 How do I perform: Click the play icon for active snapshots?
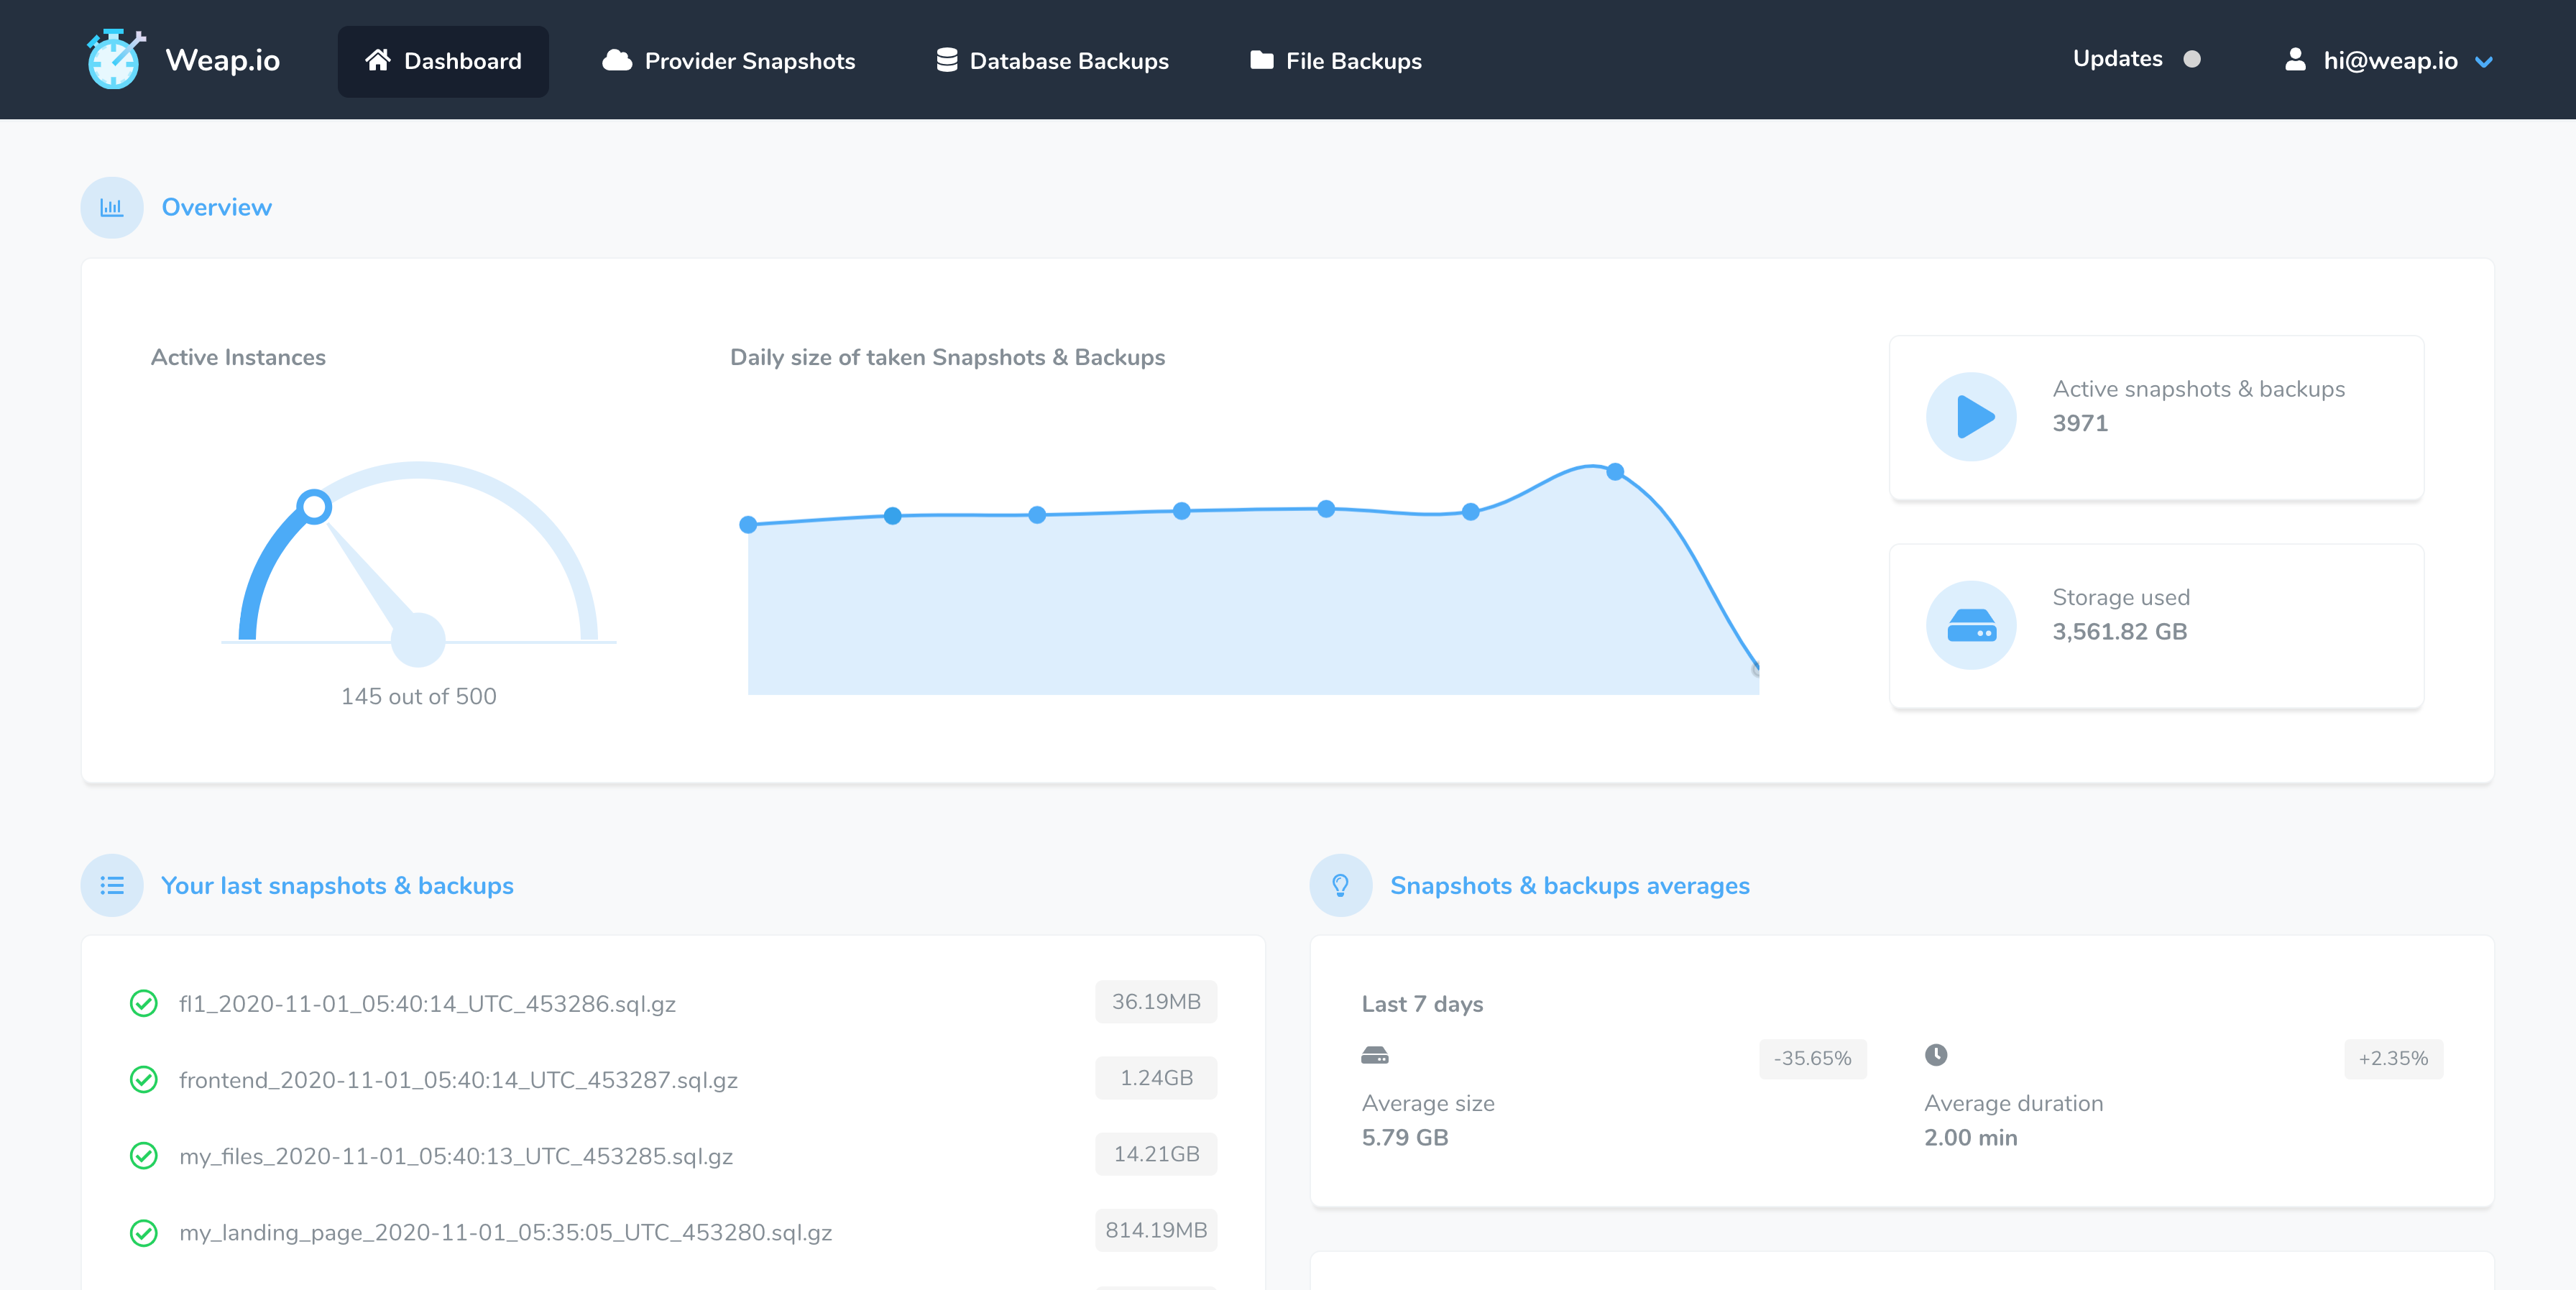pos(1971,416)
